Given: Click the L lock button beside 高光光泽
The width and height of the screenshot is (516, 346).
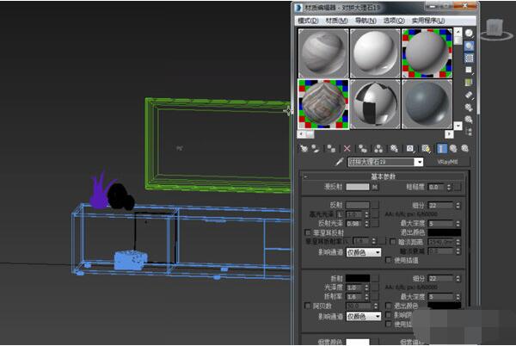Looking at the screenshot, I should click(x=340, y=213).
